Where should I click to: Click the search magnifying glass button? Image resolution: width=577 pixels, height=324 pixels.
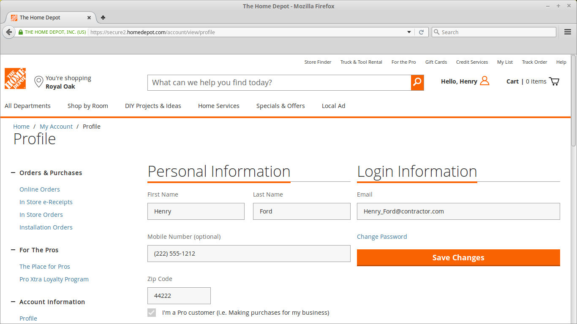(417, 83)
